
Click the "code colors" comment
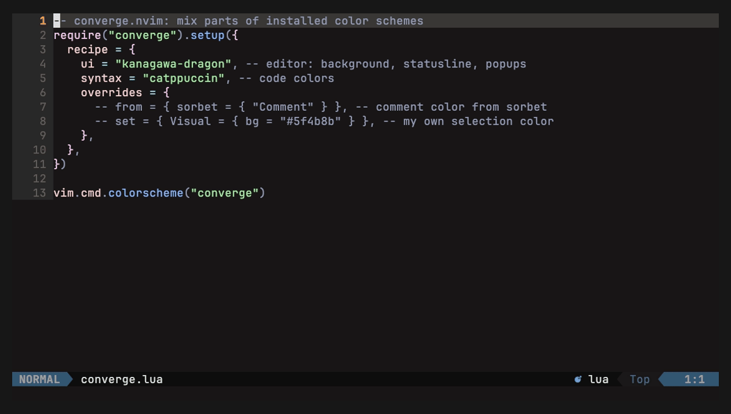286,78
